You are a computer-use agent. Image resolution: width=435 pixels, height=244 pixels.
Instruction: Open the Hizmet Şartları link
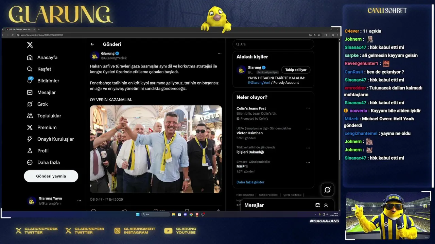tap(245, 195)
